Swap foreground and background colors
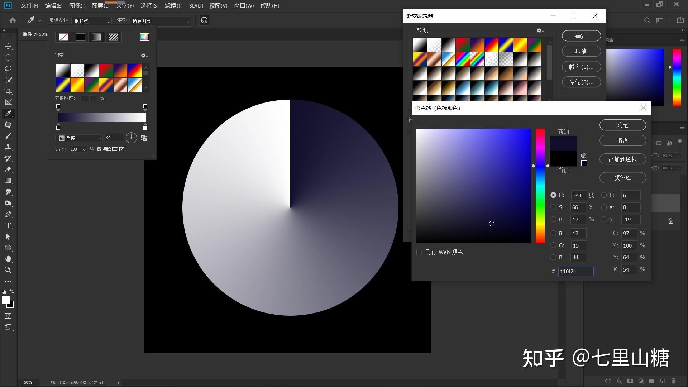Image resolution: width=688 pixels, height=387 pixels. point(11,291)
